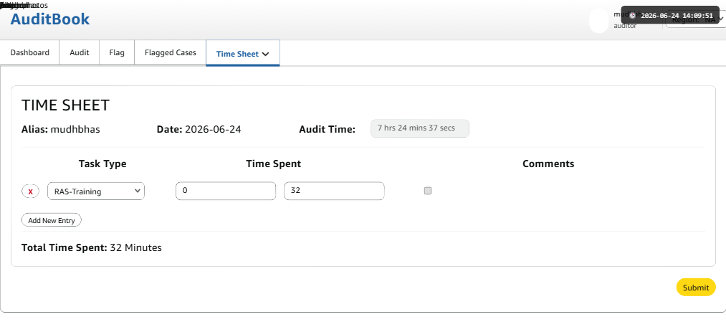Click the Task Type column header
This screenshot has height=327, width=726.
[102, 164]
